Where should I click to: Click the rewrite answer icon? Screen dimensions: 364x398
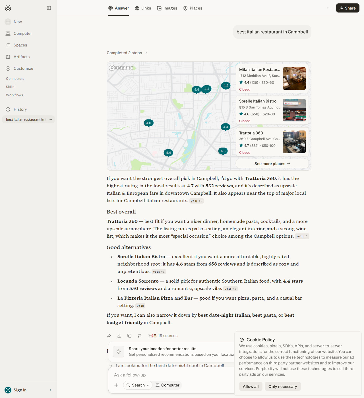pyautogui.click(x=140, y=336)
